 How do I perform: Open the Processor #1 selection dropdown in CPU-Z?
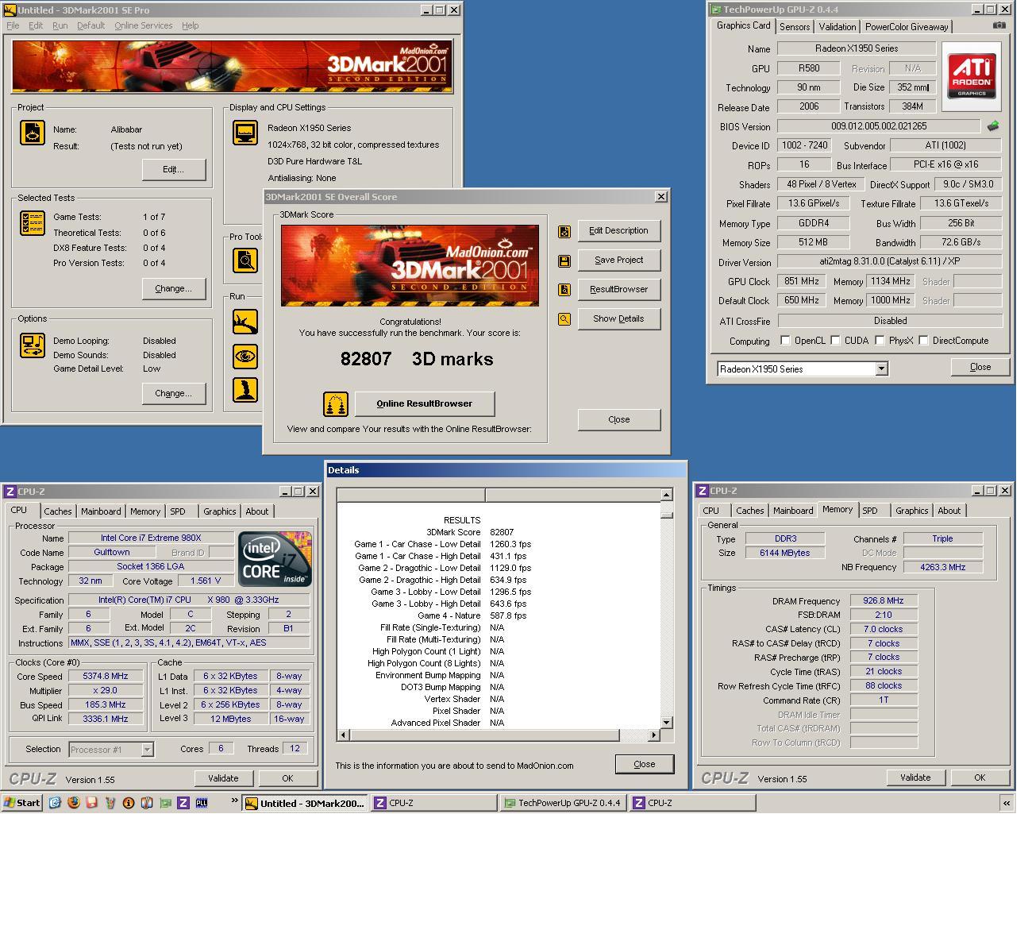(147, 750)
